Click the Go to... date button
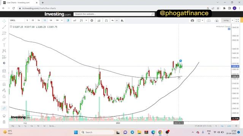Screen dimensions: 243x136 pyautogui.click(x=52, y=126)
